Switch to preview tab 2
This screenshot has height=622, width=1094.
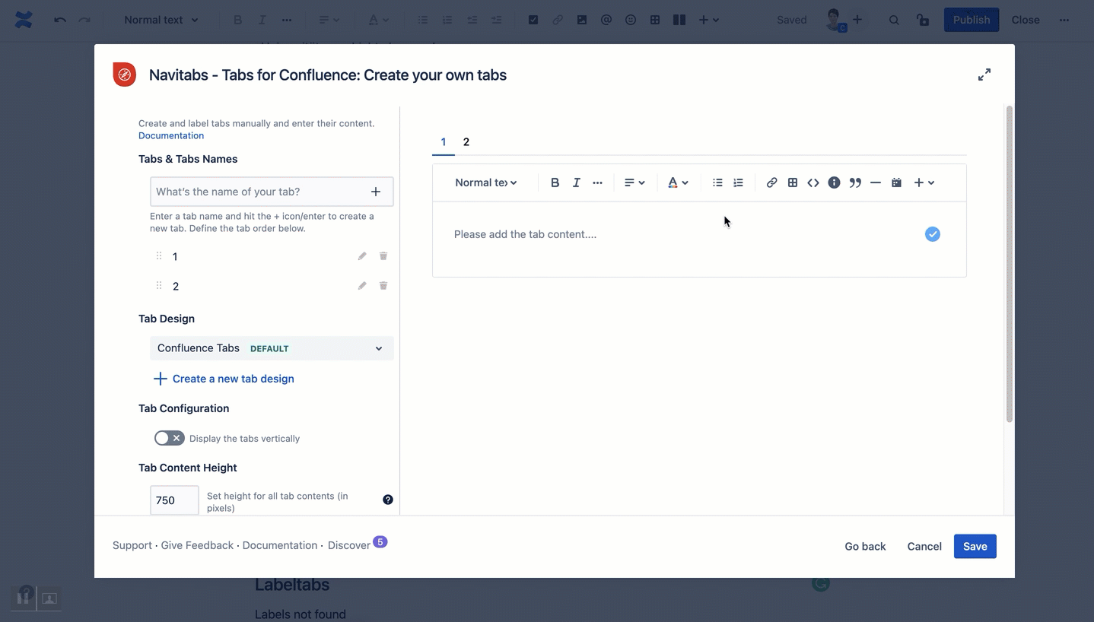coord(466,142)
